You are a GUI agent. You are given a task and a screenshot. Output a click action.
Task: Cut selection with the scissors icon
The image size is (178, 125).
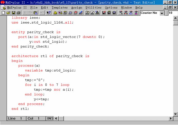[x=25, y=13]
